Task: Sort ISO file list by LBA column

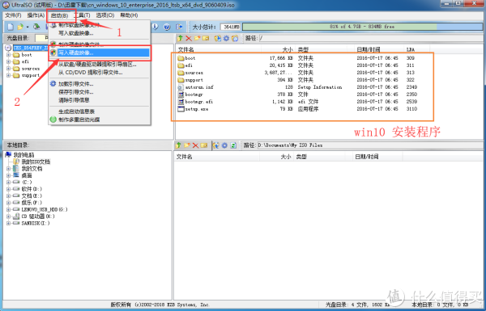Action: point(416,49)
